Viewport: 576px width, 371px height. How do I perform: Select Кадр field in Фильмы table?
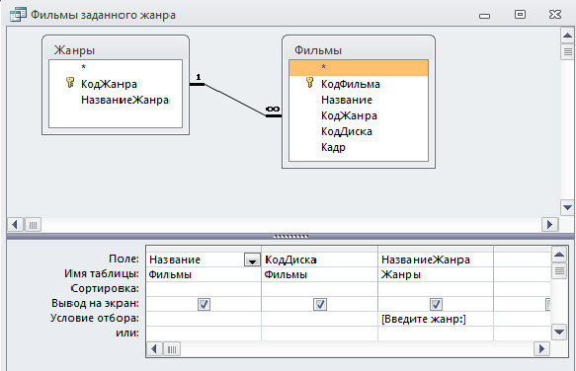coord(333,147)
